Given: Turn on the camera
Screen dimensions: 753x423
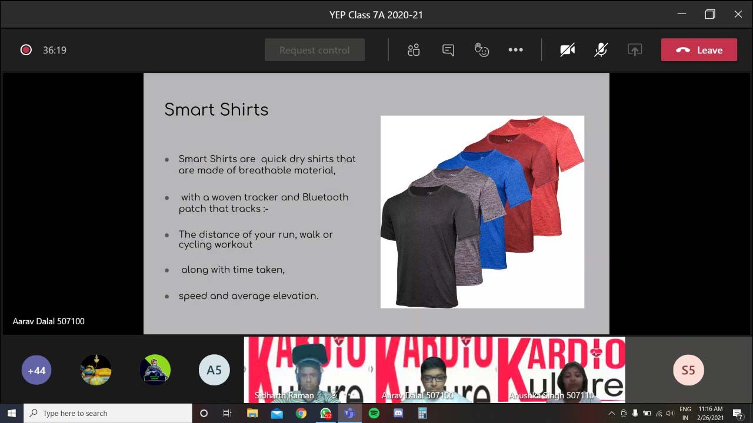Looking at the screenshot, I should pyautogui.click(x=567, y=50).
